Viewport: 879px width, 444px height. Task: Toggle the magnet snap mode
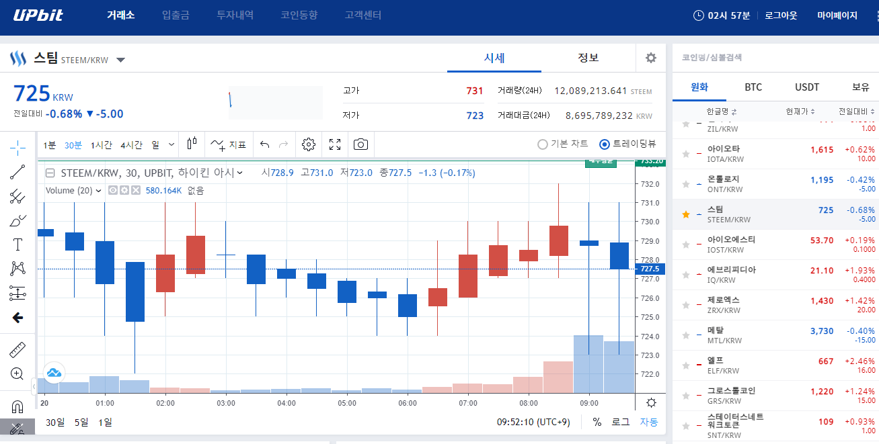(x=17, y=406)
